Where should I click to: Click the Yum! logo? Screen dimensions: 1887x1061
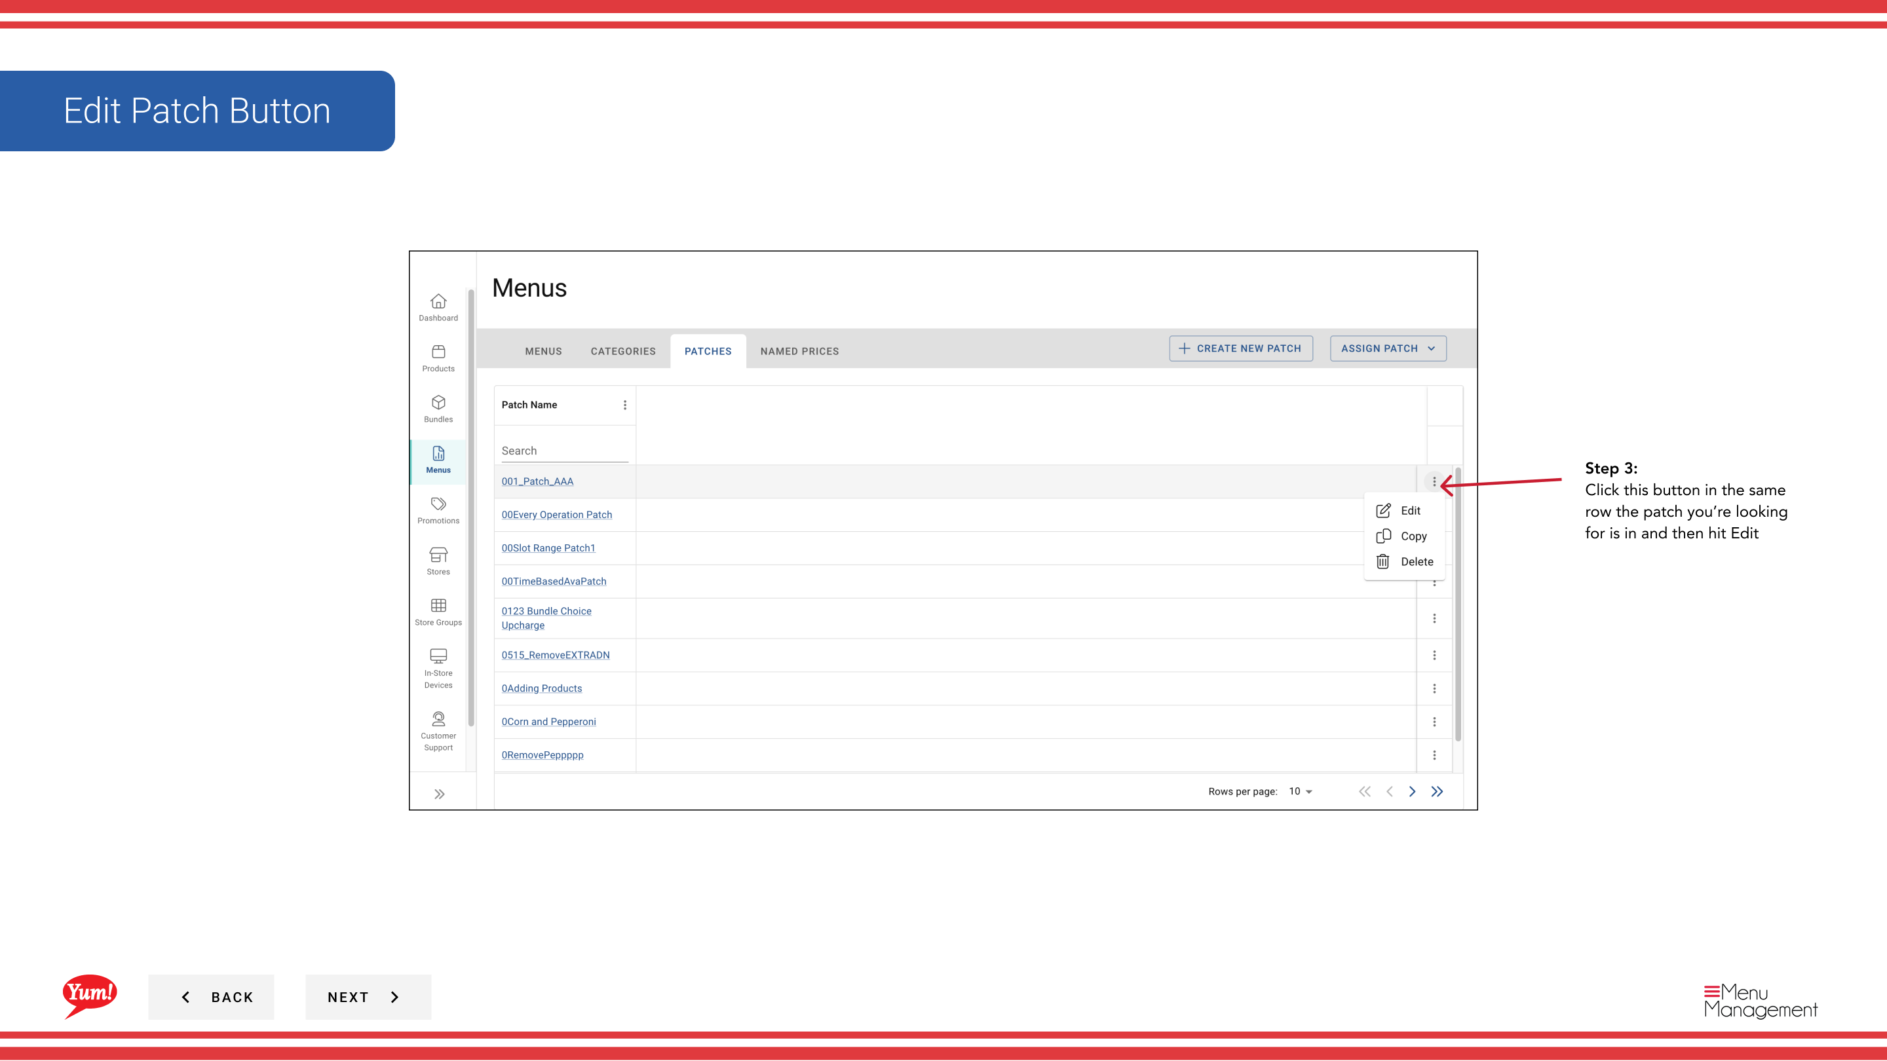89,996
